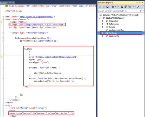This screenshot has width=145, height=117.
Task: Select the Properties item in the tree
Action: (113, 21)
